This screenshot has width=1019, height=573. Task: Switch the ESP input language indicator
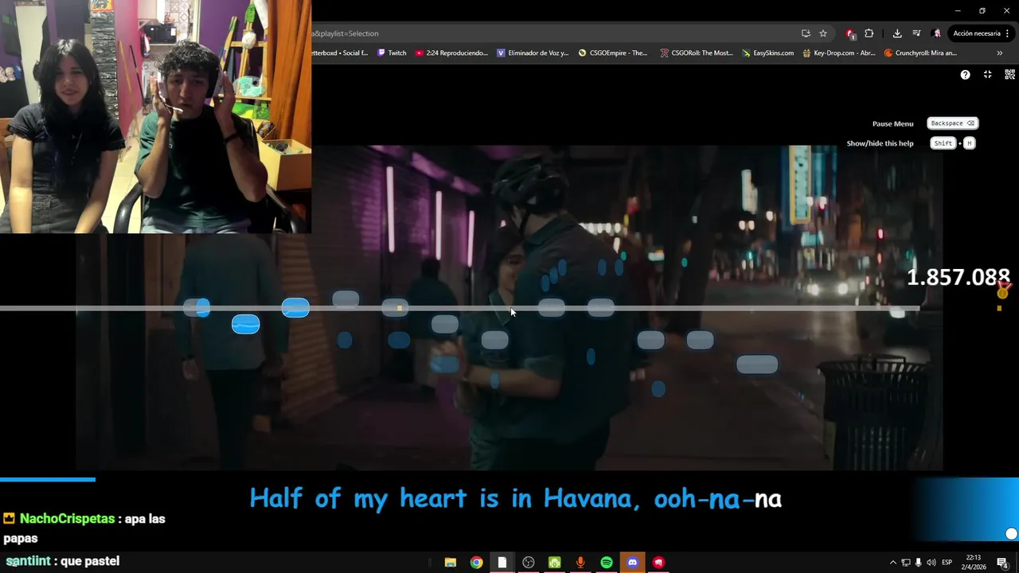(947, 563)
